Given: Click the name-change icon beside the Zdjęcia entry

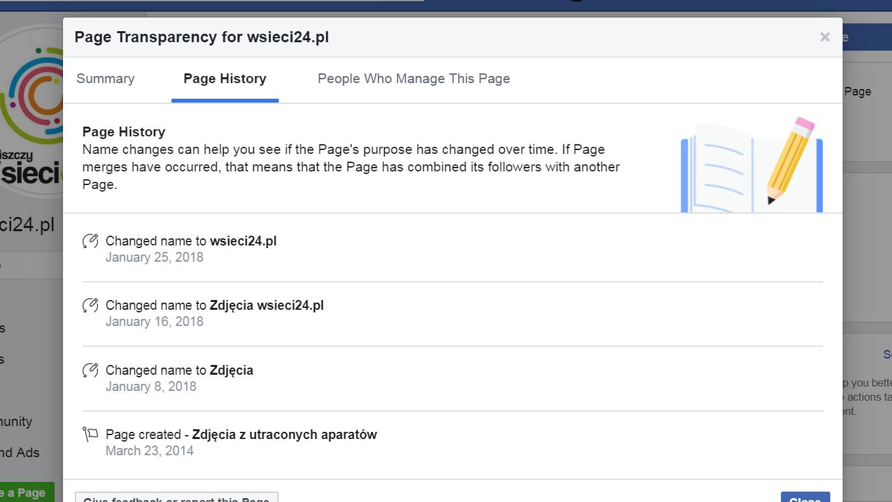Looking at the screenshot, I should (90, 370).
